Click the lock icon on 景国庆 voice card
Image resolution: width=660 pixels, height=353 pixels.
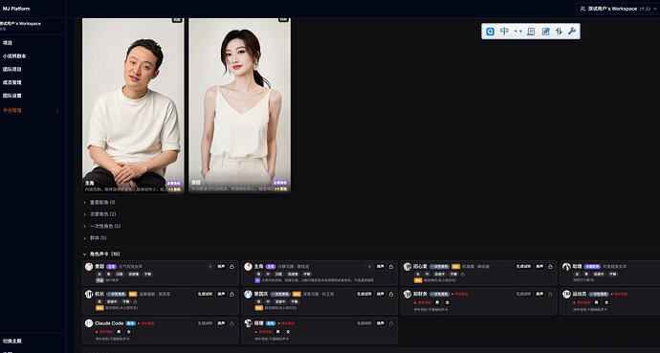click(391, 295)
